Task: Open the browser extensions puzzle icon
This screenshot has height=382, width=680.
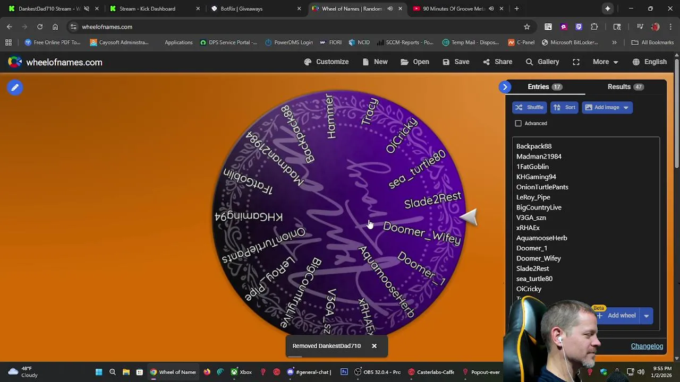Action: (x=594, y=27)
